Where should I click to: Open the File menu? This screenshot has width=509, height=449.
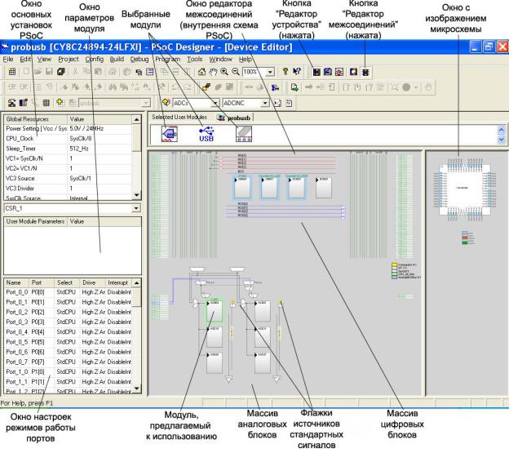click(8, 59)
